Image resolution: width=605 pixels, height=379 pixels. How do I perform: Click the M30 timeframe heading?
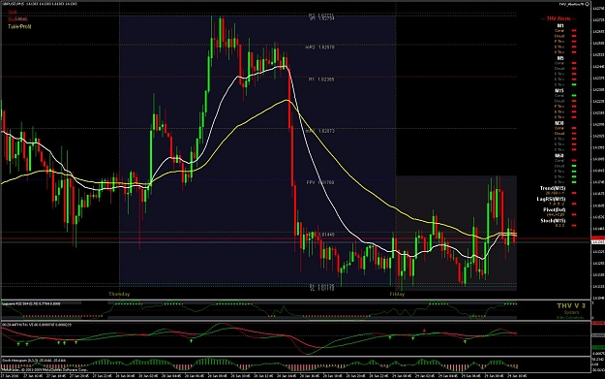tap(560, 123)
